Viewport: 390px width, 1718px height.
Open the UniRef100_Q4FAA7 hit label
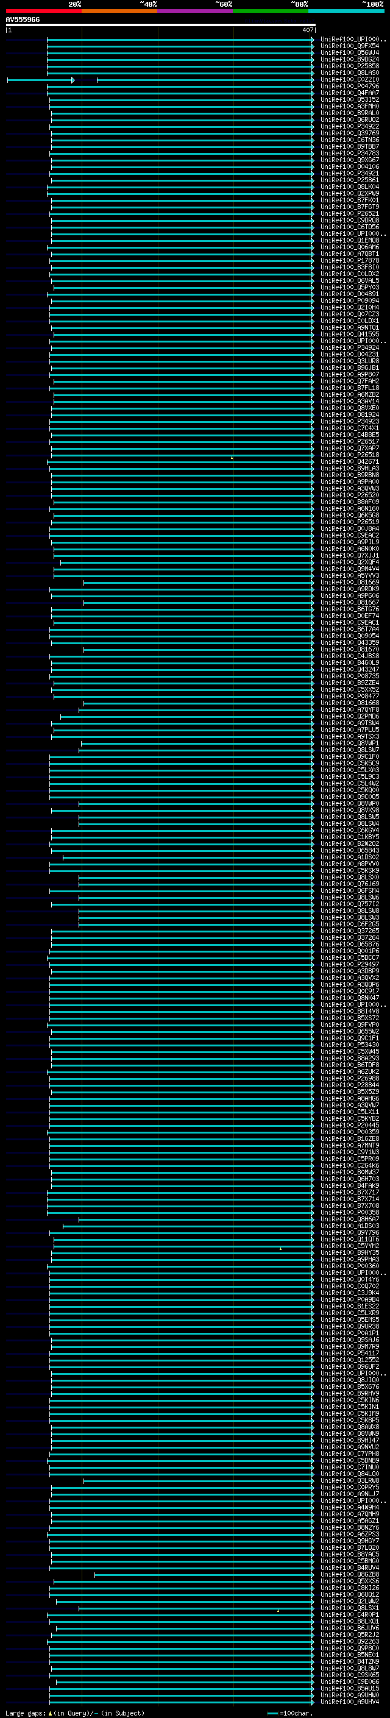click(x=350, y=93)
